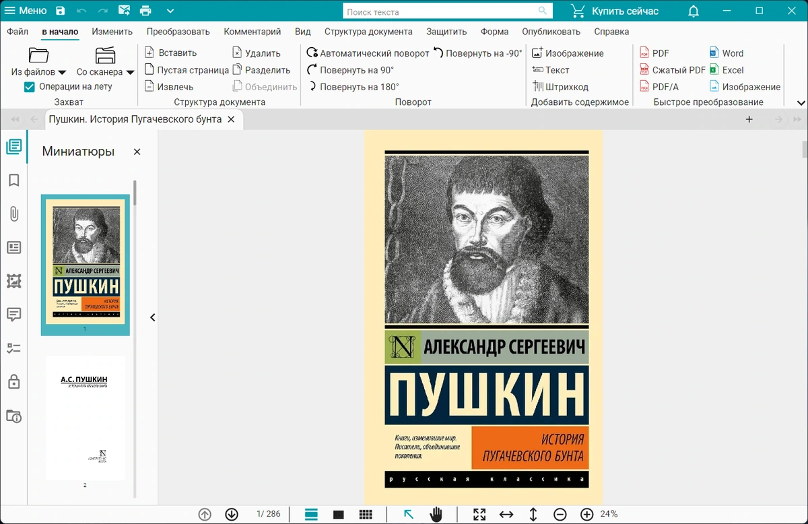Convert to Изображение in Быстрое преобразование
Screen dimensions: 808x524
745,86
